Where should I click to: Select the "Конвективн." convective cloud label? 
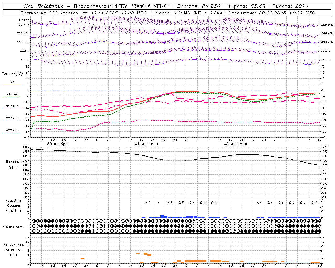[13, 245]
